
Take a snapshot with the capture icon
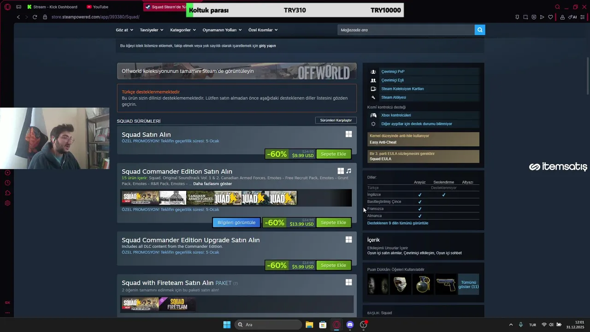coord(525,17)
